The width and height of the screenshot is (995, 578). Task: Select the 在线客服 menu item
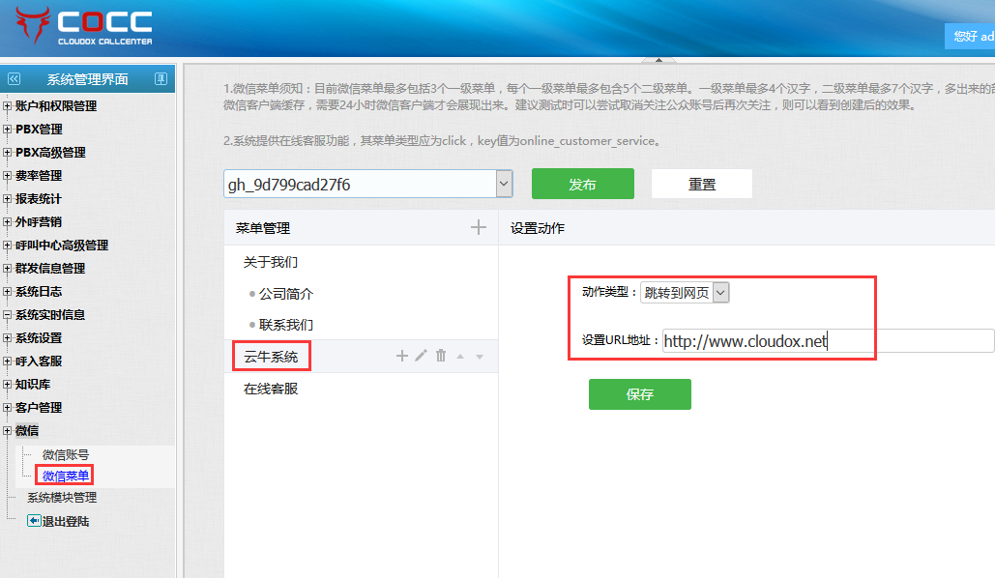[x=271, y=389]
